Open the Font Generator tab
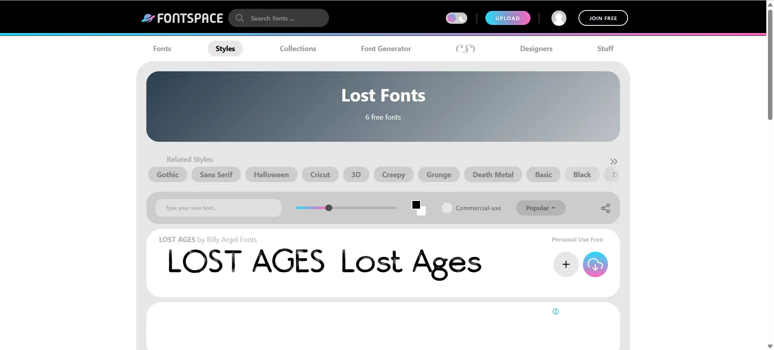This screenshot has width=774, height=350. [x=386, y=49]
